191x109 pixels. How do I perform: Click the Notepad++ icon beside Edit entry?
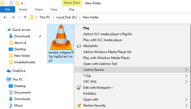click(79, 87)
